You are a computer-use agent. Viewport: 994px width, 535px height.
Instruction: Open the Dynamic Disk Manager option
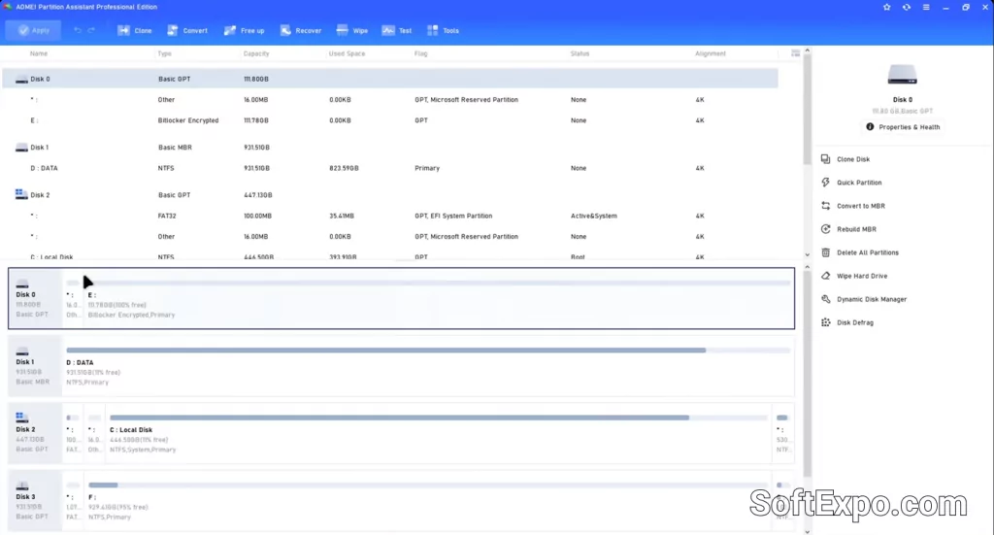pos(863,299)
